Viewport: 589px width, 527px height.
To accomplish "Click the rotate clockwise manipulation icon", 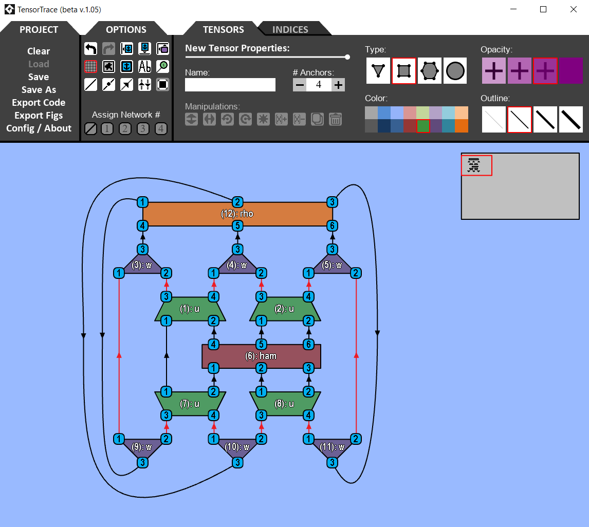I will coord(245,119).
